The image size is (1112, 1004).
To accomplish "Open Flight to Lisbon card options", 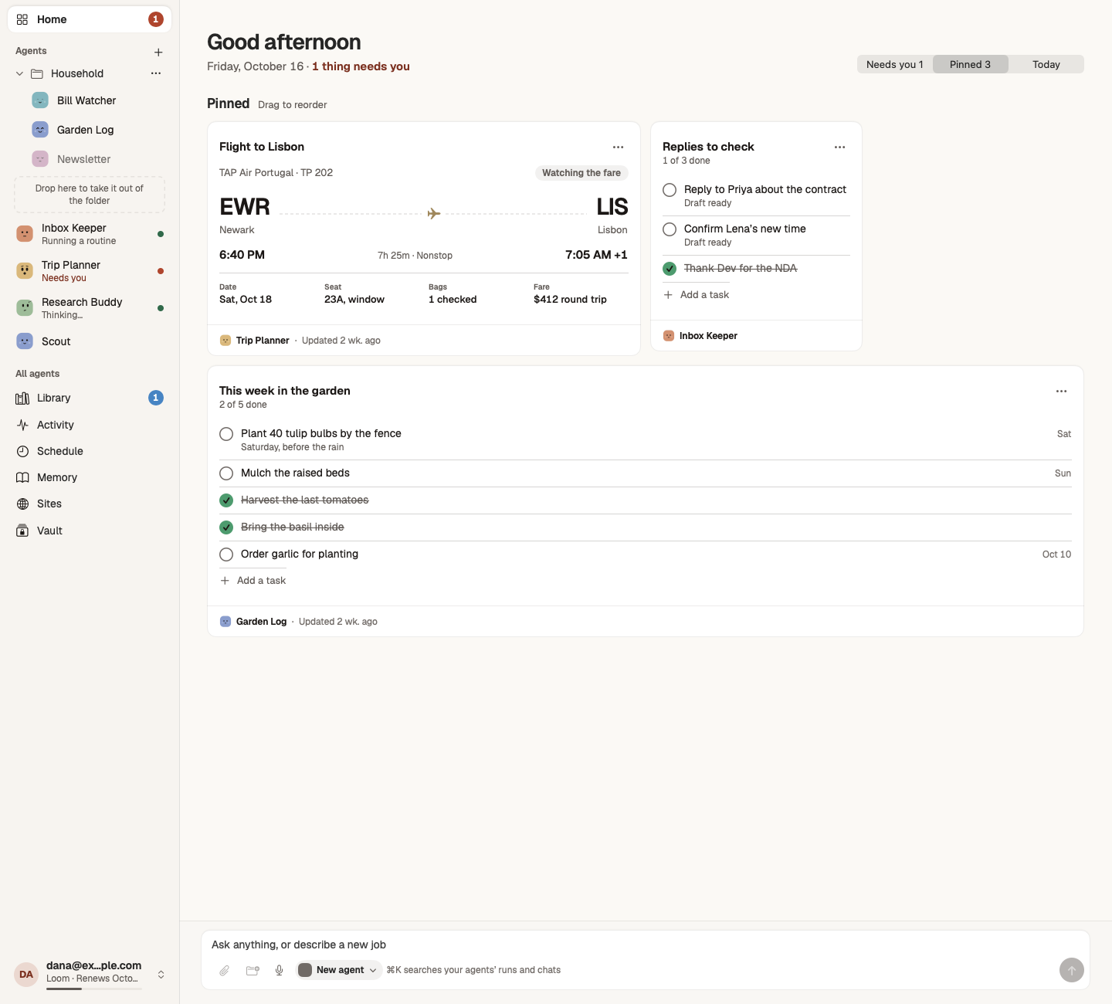I will [x=619, y=147].
